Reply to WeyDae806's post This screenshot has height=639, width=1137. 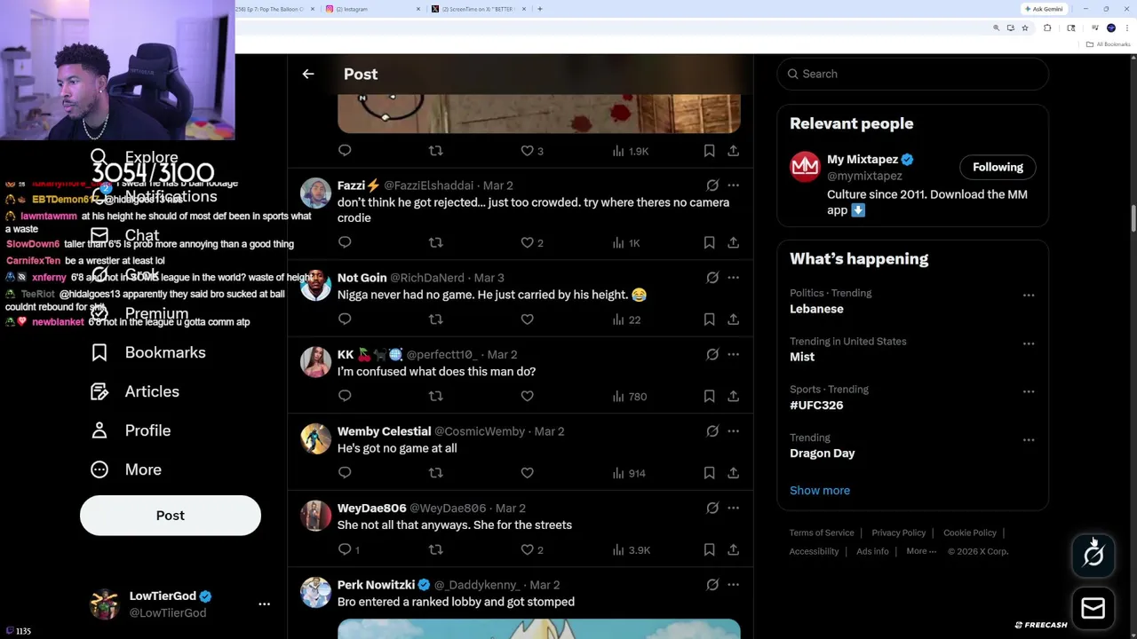pyautogui.click(x=348, y=550)
